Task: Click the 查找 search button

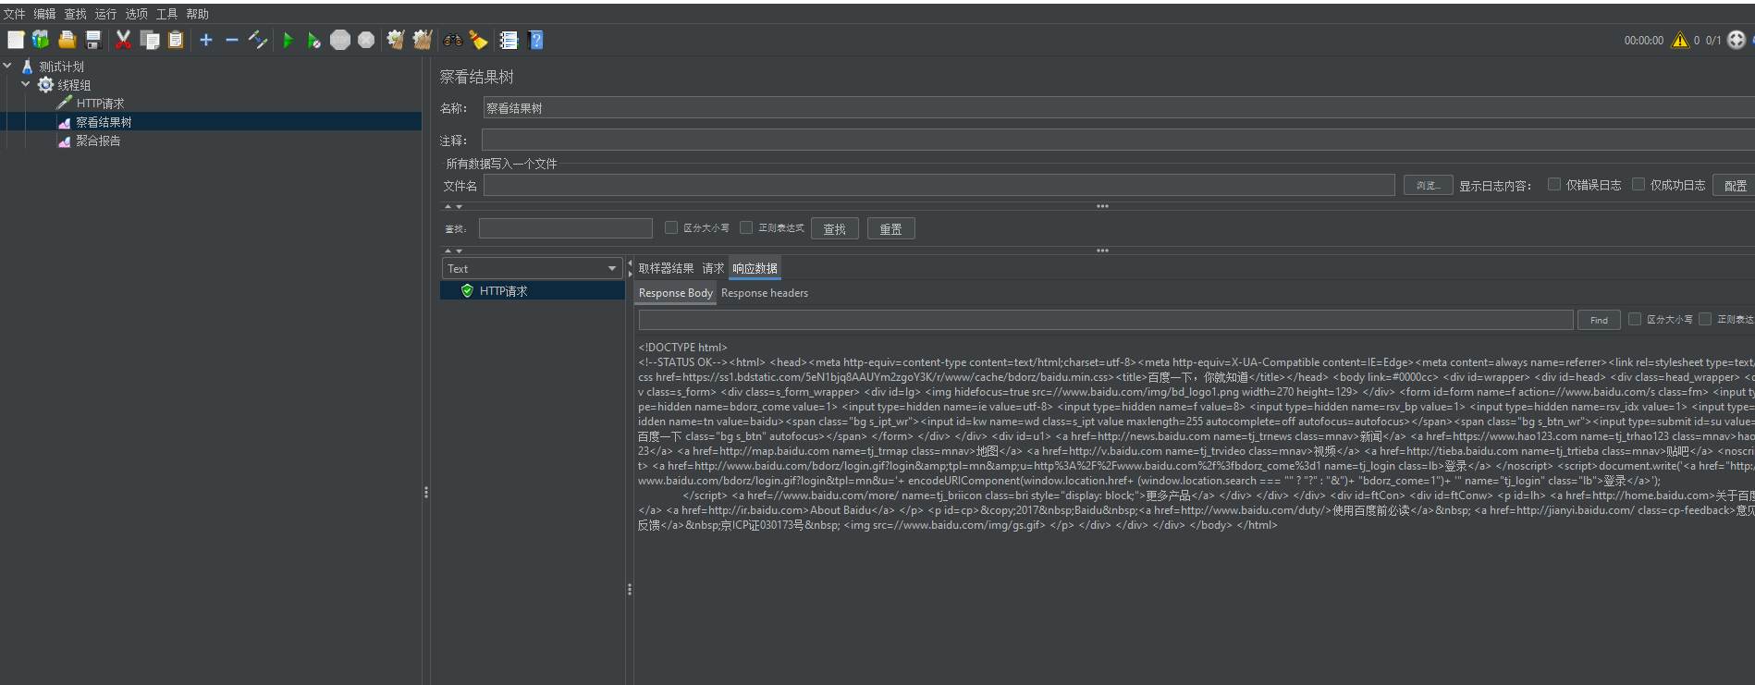Action: (835, 228)
